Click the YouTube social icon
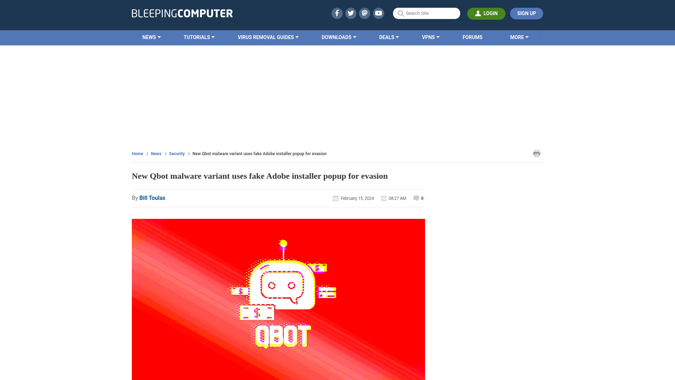This screenshot has height=380, width=675. (379, 13)
